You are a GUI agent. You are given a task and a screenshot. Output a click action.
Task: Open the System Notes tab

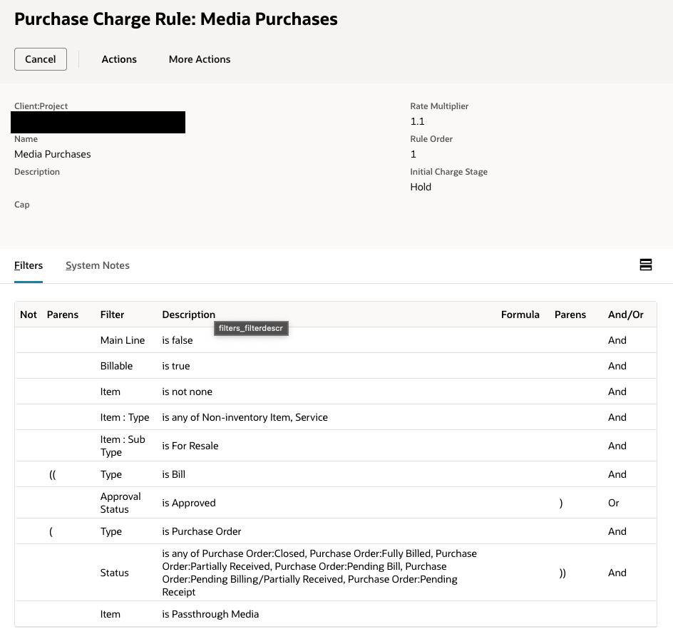[98, 265]
